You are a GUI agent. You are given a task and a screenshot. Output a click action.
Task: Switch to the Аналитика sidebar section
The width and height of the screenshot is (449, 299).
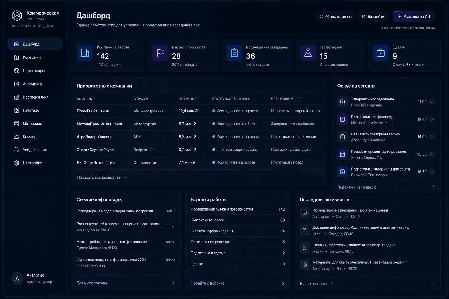pos(35,84)
